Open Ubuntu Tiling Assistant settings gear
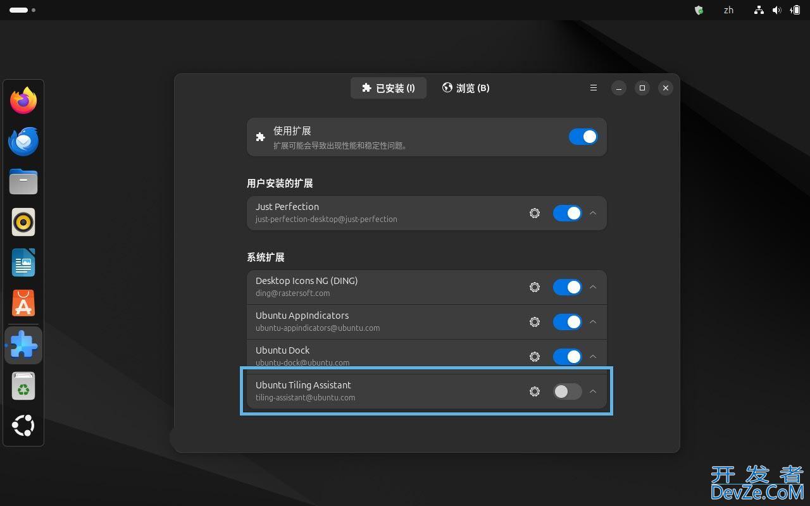 point(535,392)
